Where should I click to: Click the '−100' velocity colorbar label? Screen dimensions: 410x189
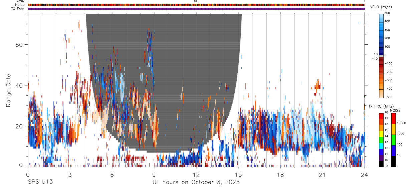(x=388, y=63)
